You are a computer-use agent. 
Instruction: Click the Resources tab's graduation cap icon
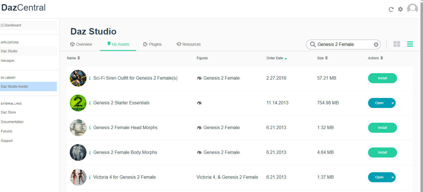[179, 44]
